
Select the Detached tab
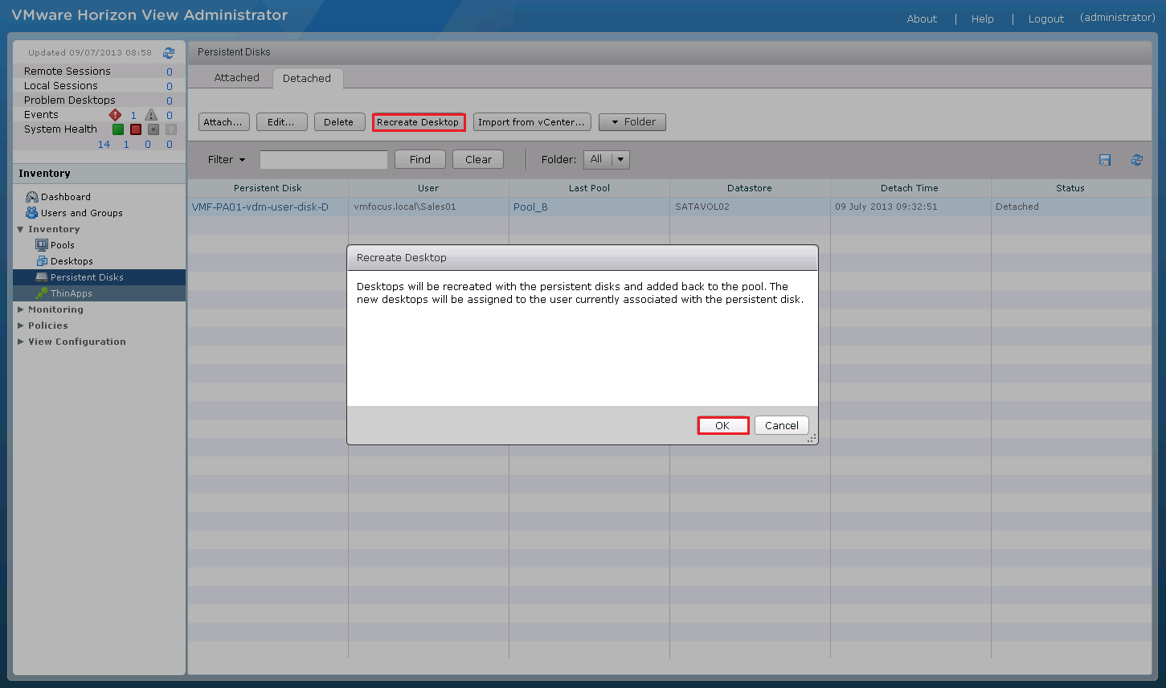[307, 79]
